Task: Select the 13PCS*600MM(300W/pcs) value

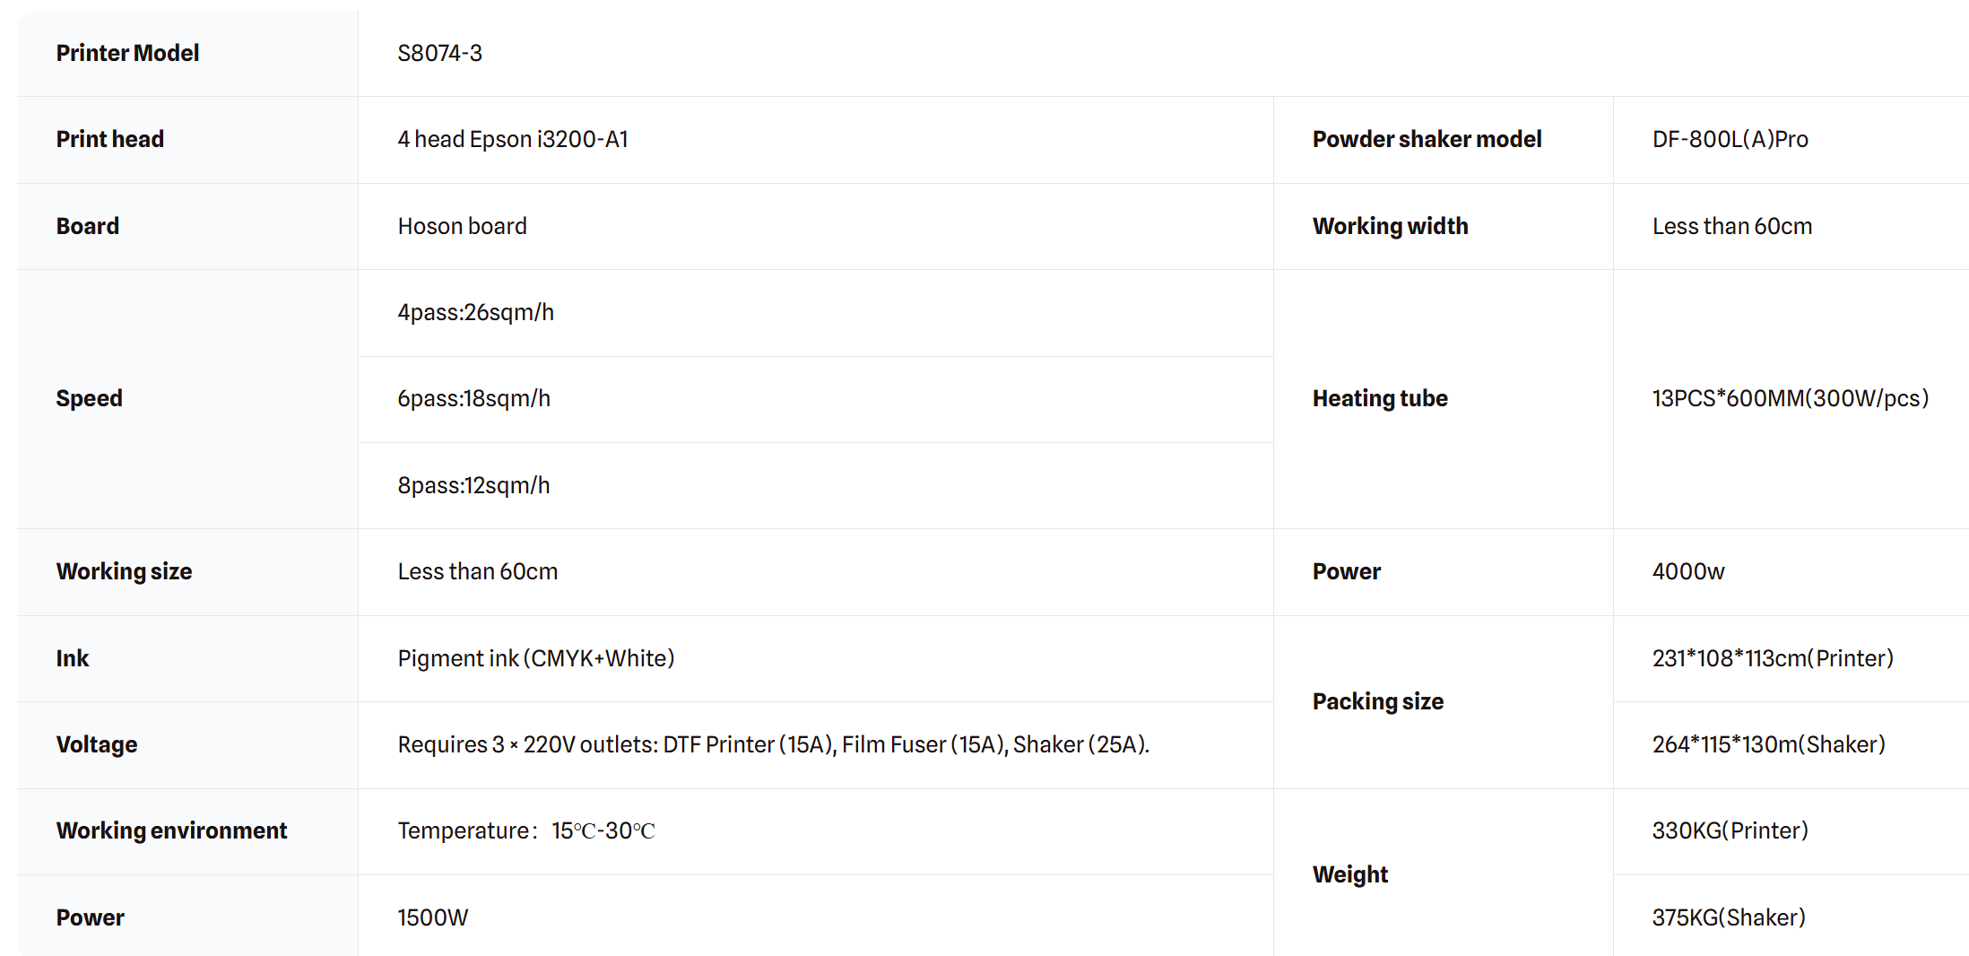Action: click(x=1790, y=398)
